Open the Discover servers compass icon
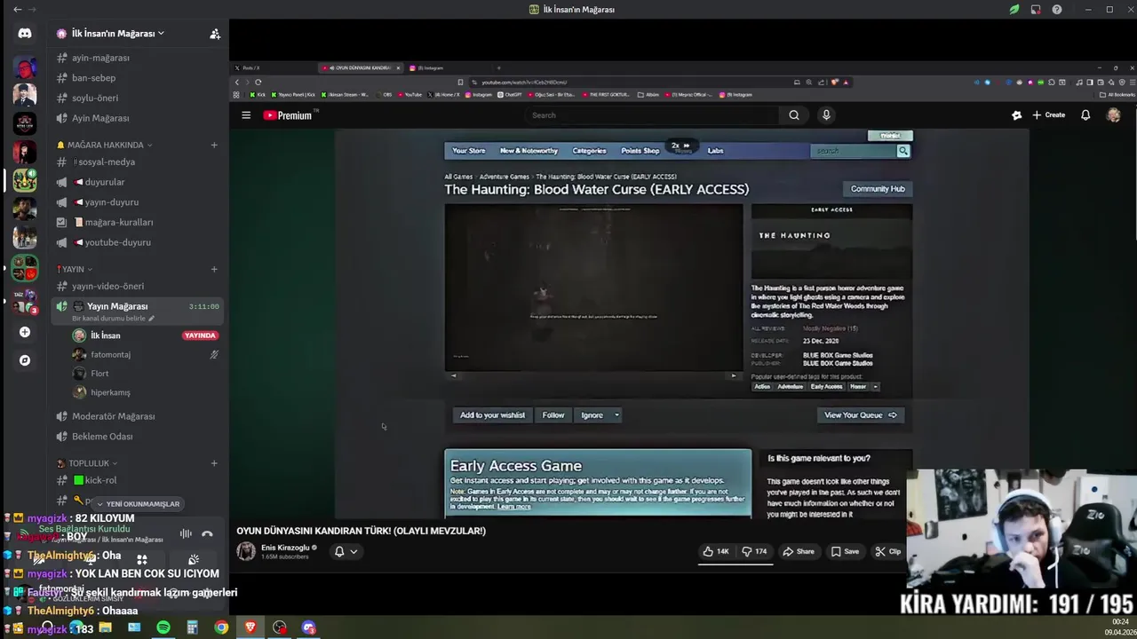1137x639 pixels. click(x=25, y=360)
